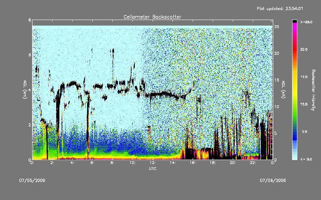Click the '>=25.0' colorbar maximum label
The width and height of the screenshot is (321, 200).
pyautogui.click(x=306, y=22)
